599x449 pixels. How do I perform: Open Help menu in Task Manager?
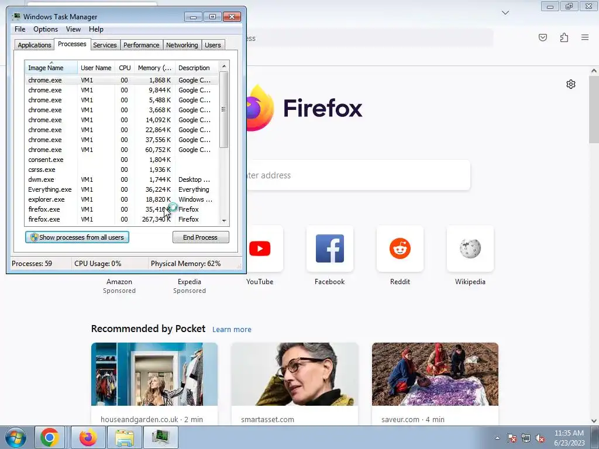[96, 29]
